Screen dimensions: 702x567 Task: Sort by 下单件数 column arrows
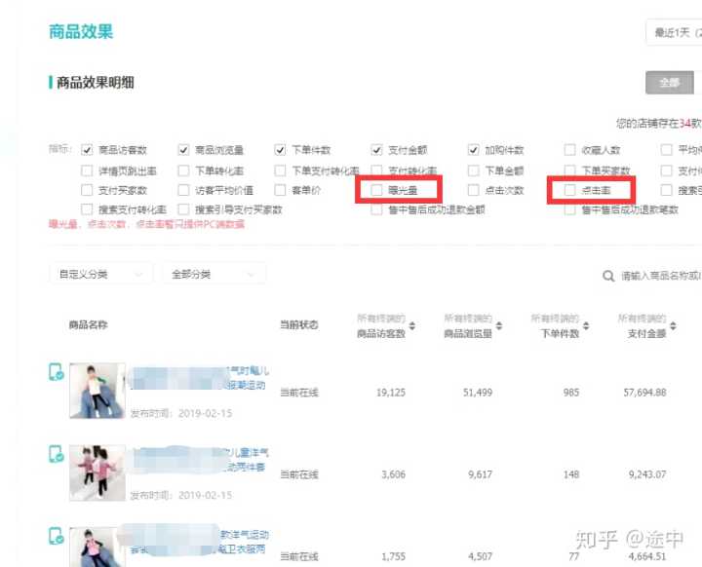[x=586, y=325]
